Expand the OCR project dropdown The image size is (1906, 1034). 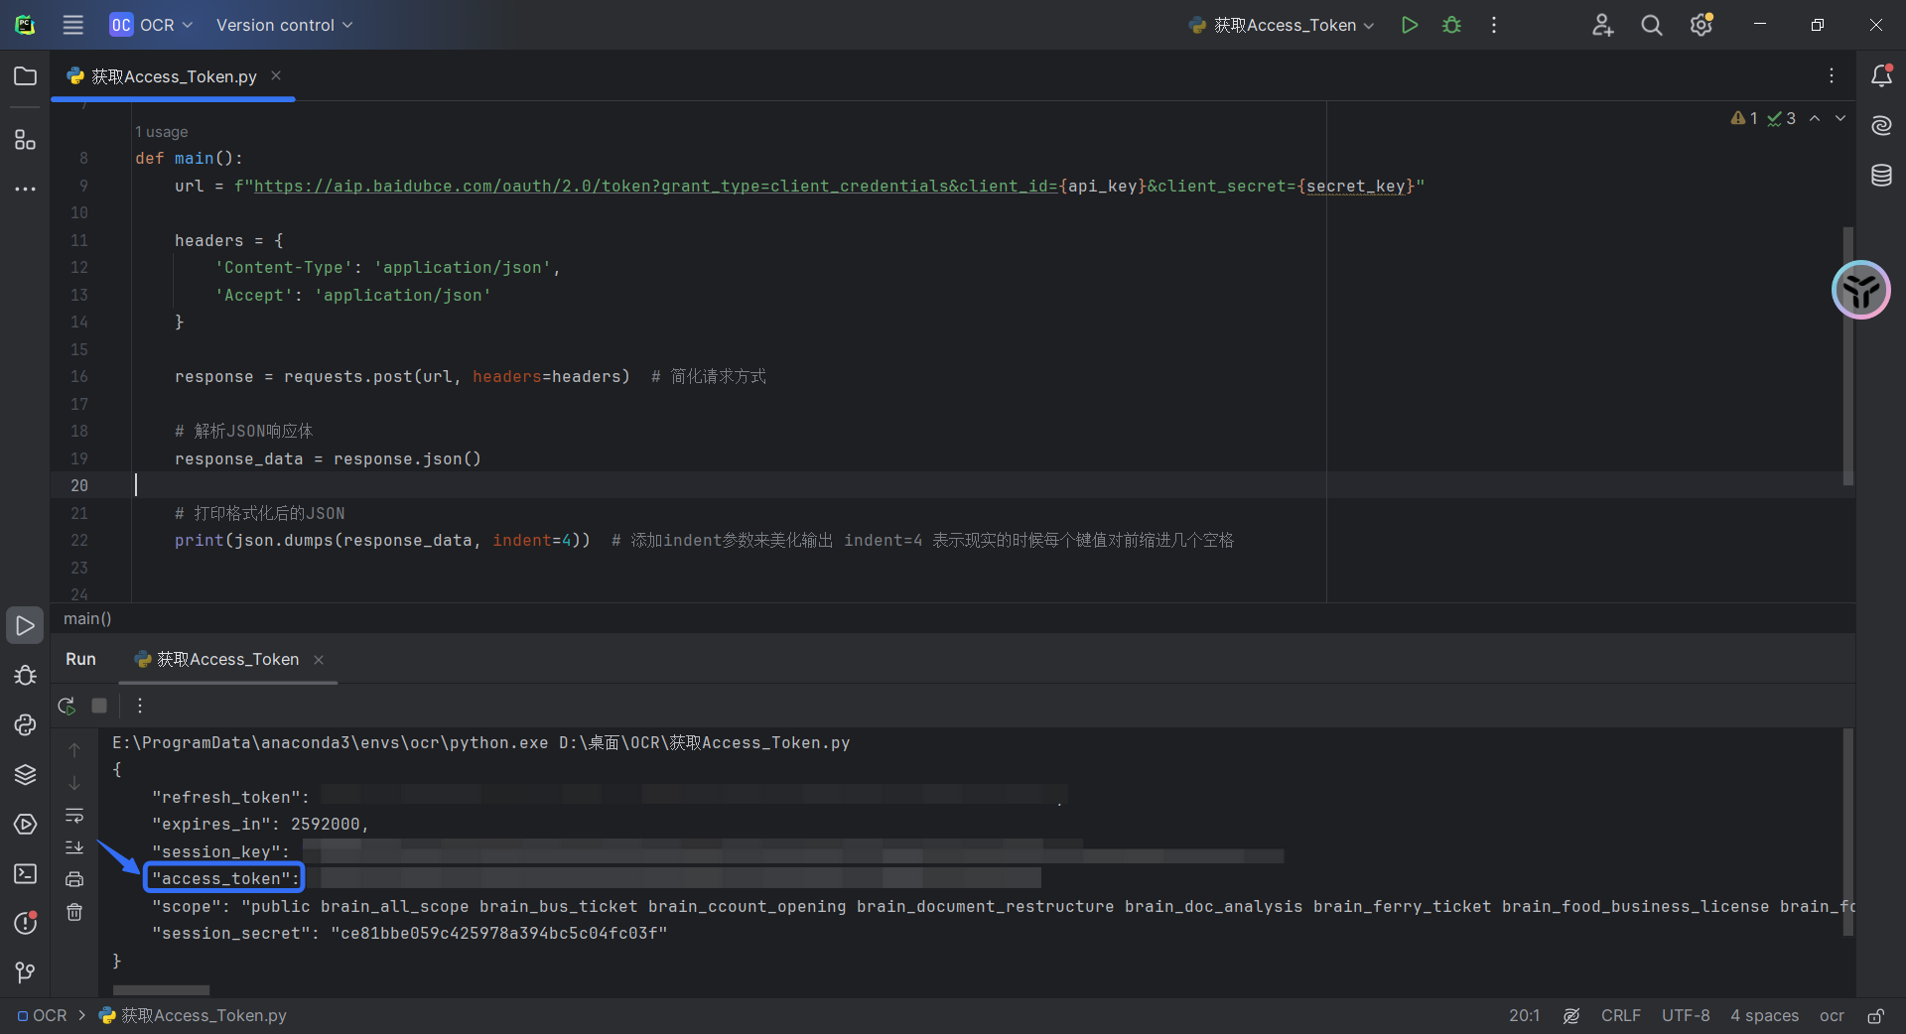pos(152,25)
